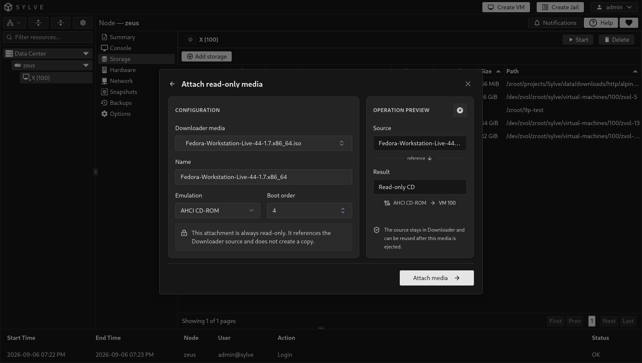Open the Console section
The width and height of the screenshot is (642, 363).
click(136, 48)
